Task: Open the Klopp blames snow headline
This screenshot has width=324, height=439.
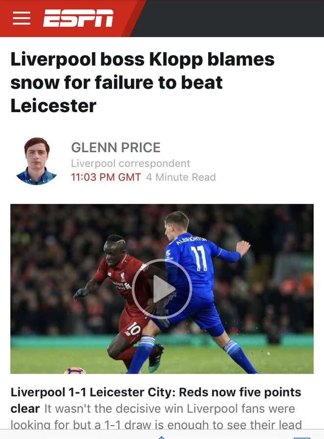Action: (x=143, y=82)
